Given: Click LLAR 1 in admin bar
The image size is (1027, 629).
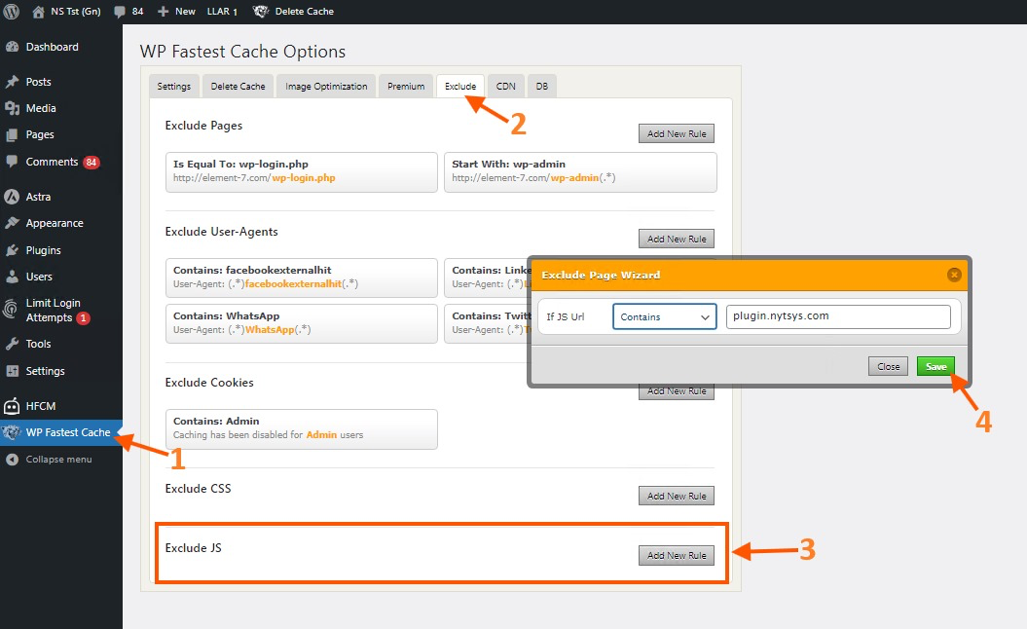Looking at the screenshot, I should coord(222,11).
